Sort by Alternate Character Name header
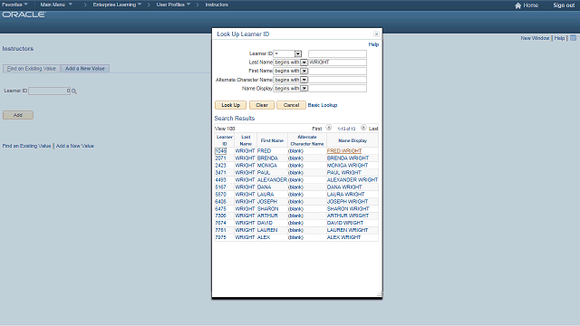Screen dimensions: 580x326 (307, 140)
